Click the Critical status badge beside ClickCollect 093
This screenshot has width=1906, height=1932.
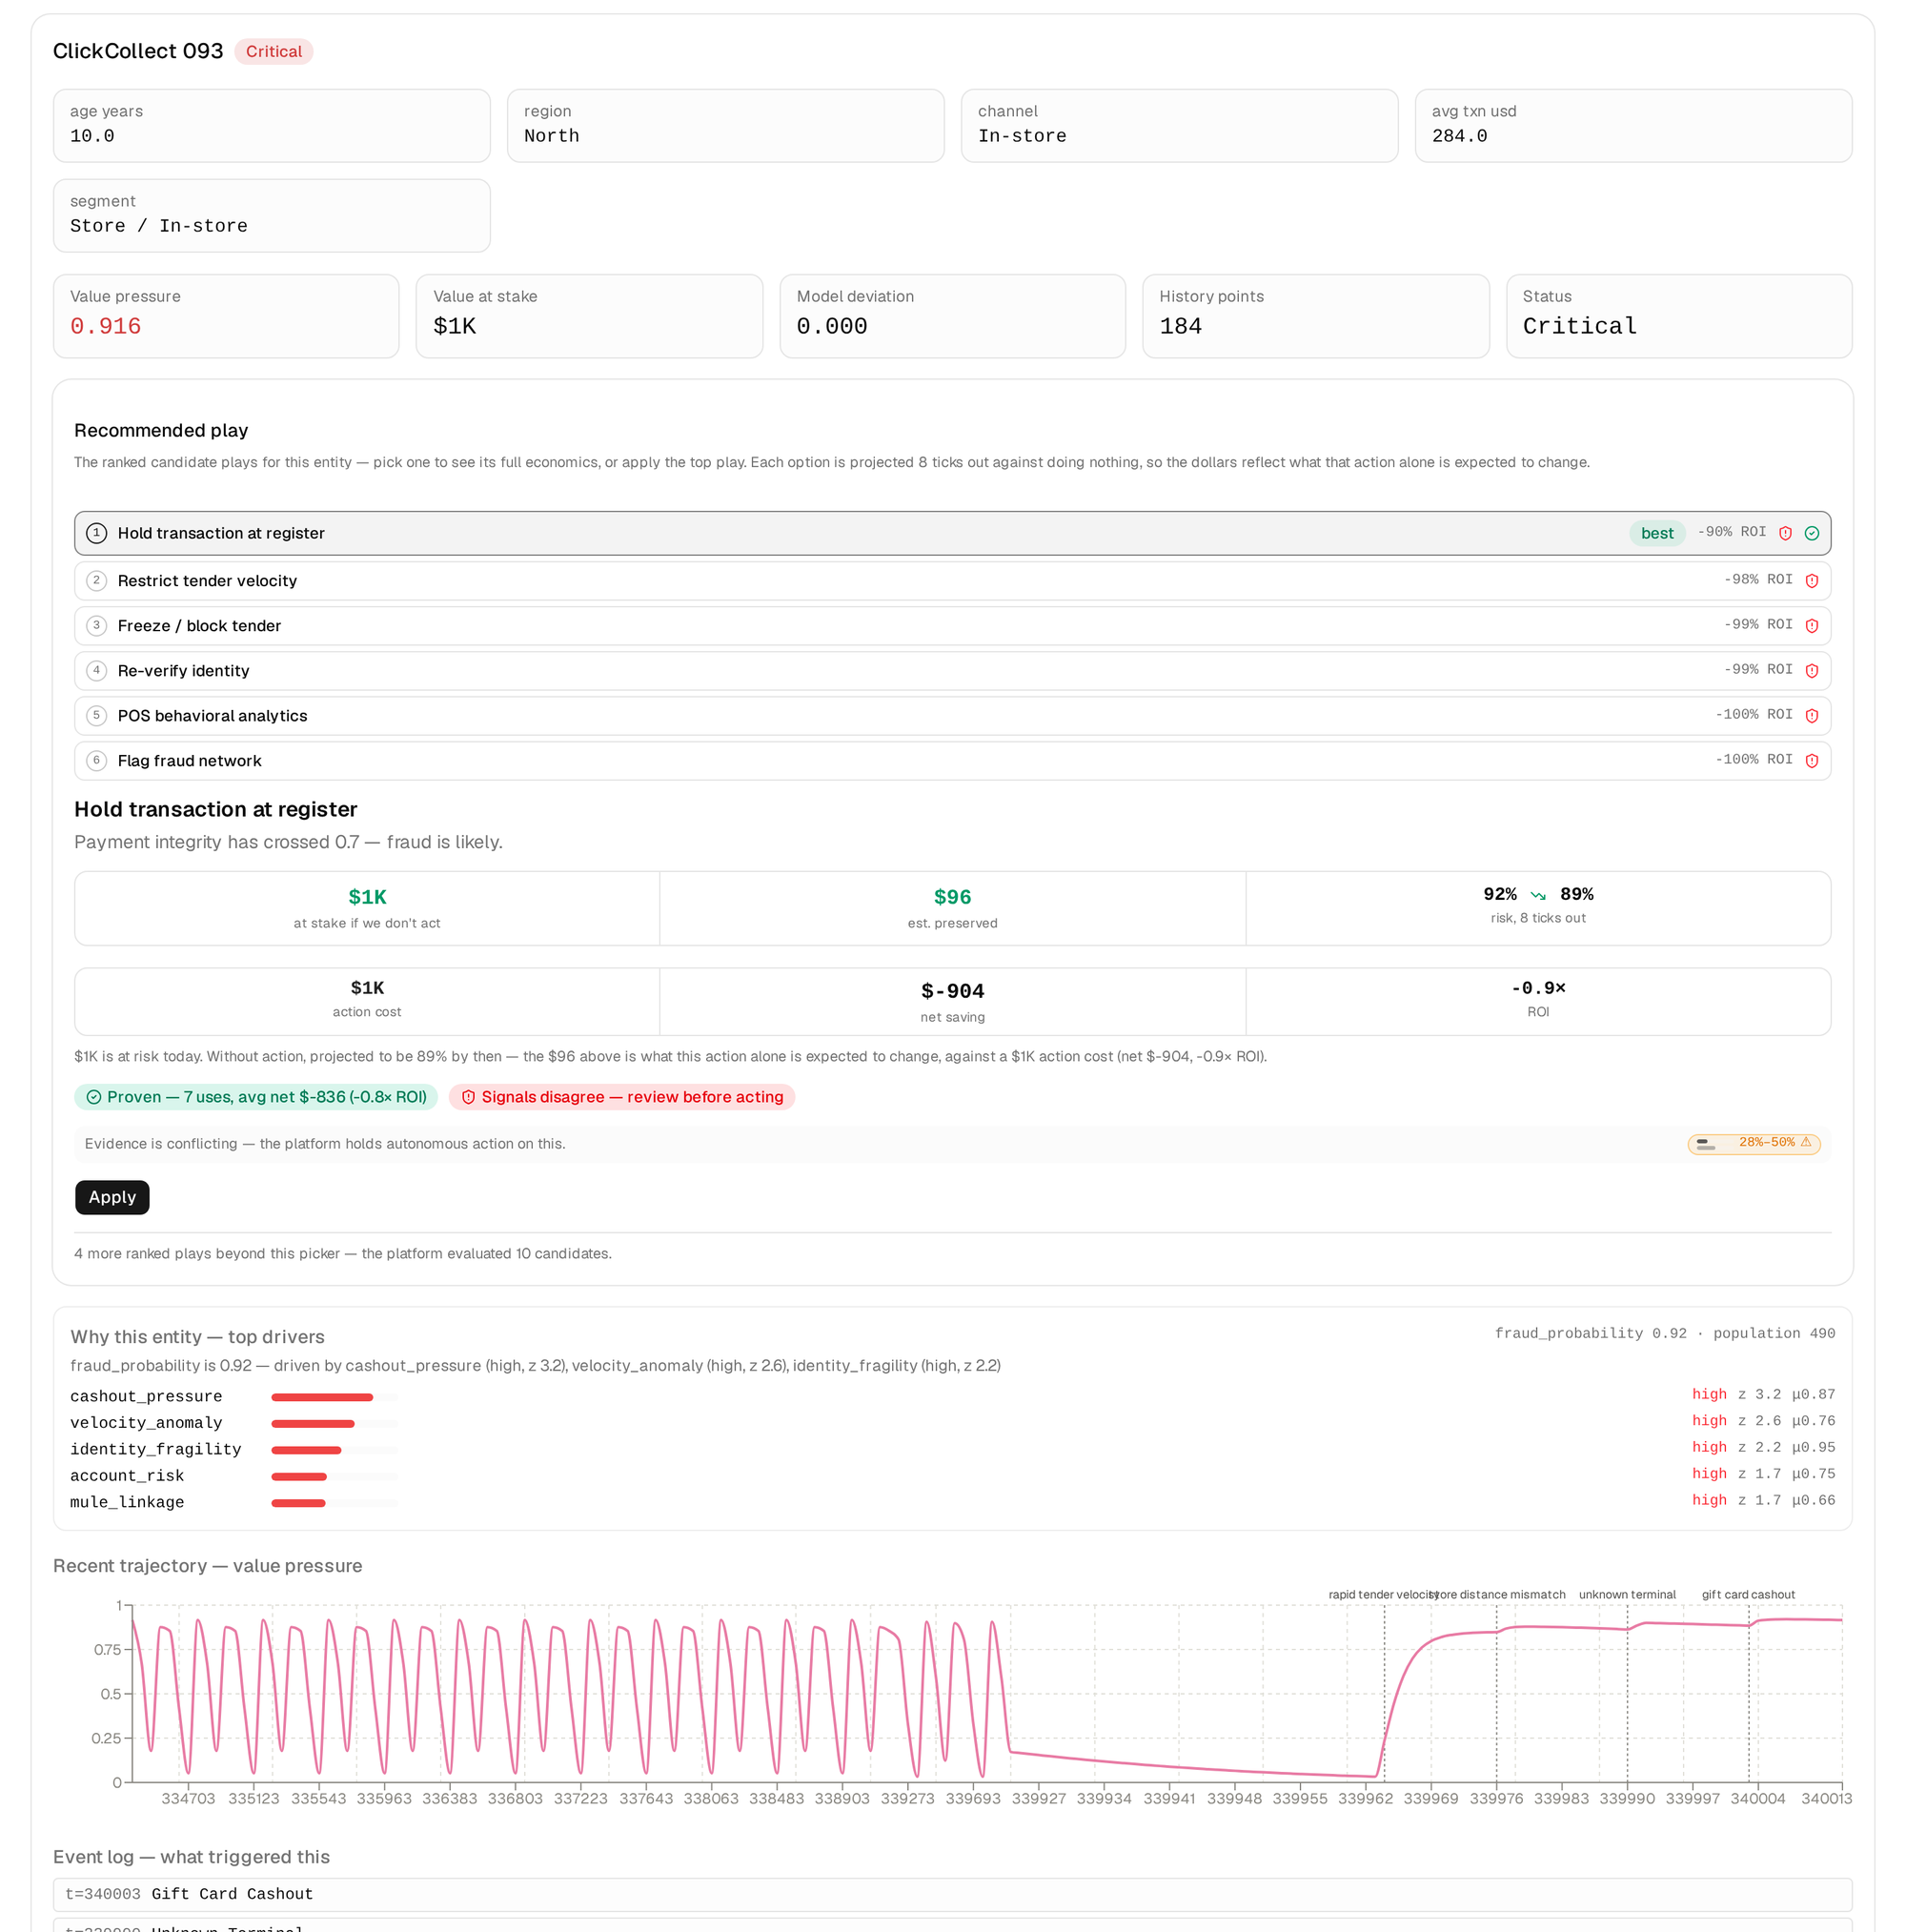[273, 51]
